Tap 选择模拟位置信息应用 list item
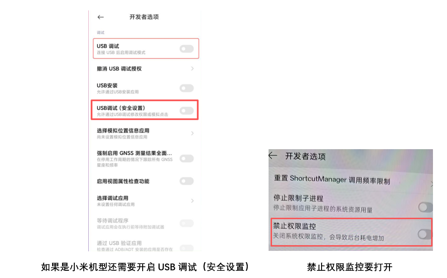Screen dimensions: 447x278 (x=145, y=133)
